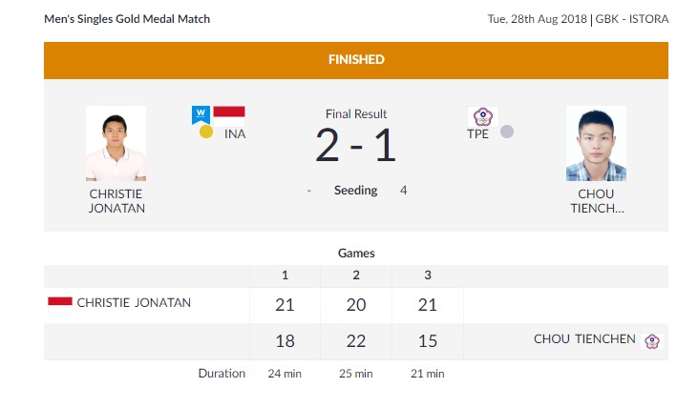This screenshot has width=698, height=408.
Task: Open Christie Jonatan's profile photo
Action: tap(116, 143)
